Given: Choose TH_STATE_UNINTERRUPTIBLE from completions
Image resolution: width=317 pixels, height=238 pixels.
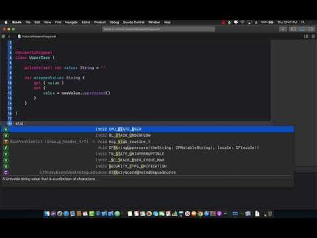Looking at the screenshot, I should click(x=147, y=154).
